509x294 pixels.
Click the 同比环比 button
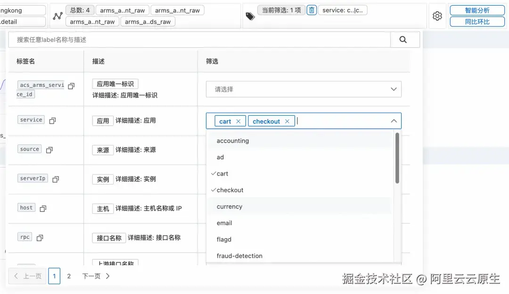click(x=477, y=21)
